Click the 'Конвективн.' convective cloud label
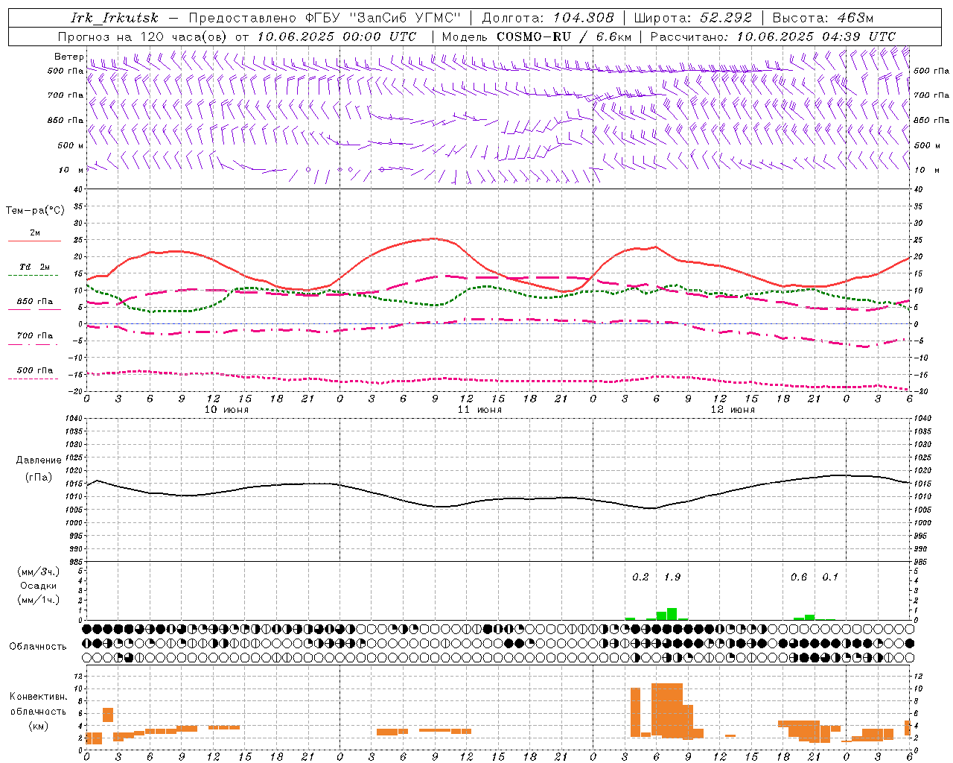953x763 pixels. [38, 697]
